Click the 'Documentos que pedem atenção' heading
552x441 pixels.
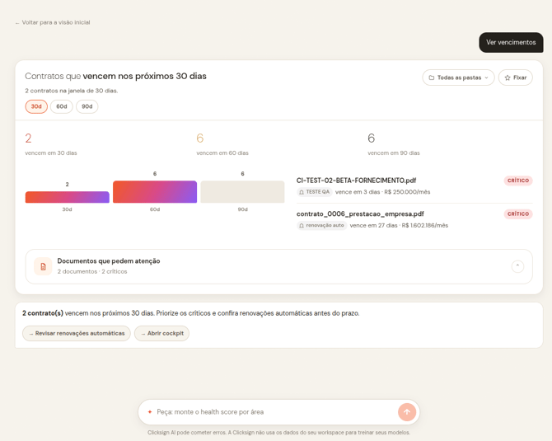click(109, 261)
